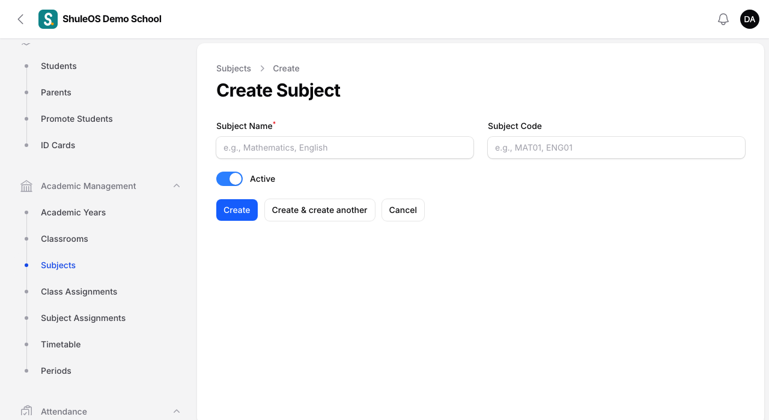Click Create & create another button
The image size is (769, 420).
click(320, 210)
